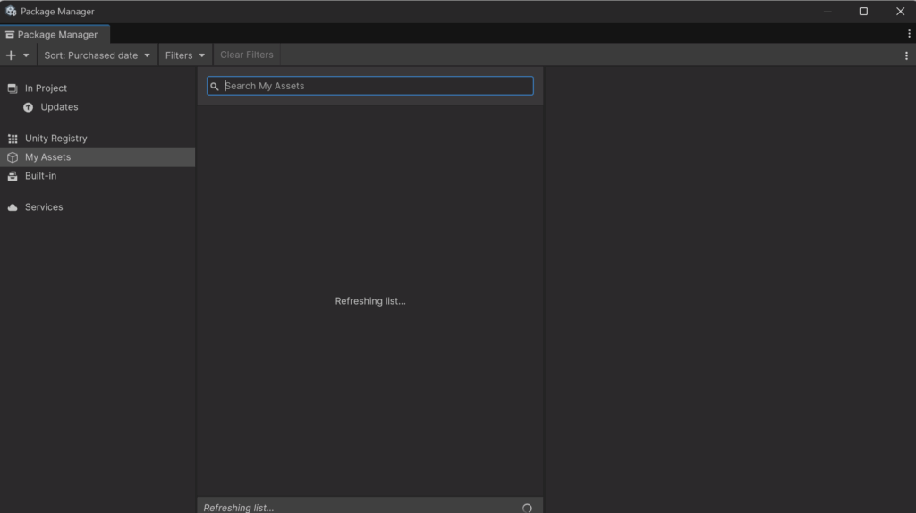Close the Package Manager window
Image resolution: width=916 pixels, height=513 pixels.
900,12
